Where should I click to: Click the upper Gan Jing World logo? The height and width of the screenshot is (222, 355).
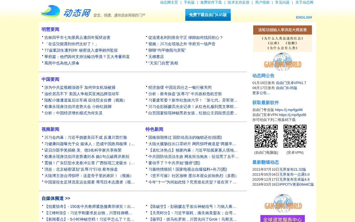click(x=282, y=61)
